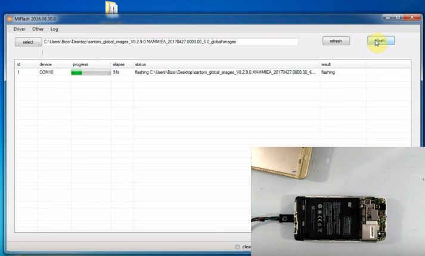Click the refresh button
425x256 pixels.
[336, 41]
